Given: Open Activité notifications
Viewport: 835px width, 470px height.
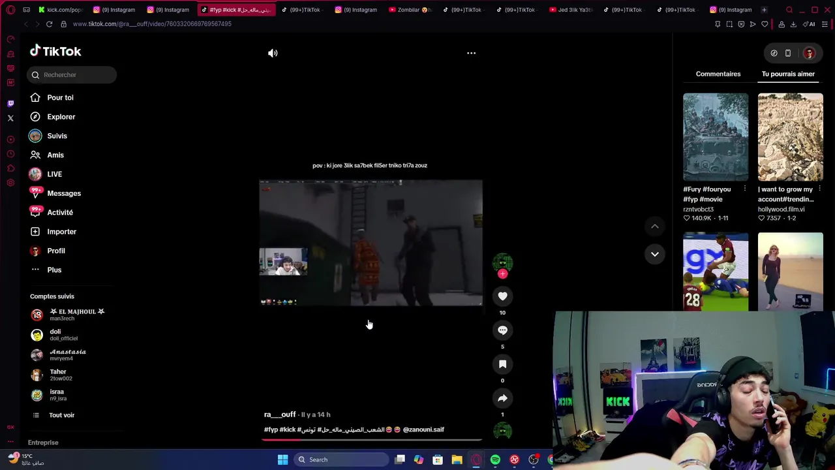Looking at the screenshot, I should click(60, 213).
